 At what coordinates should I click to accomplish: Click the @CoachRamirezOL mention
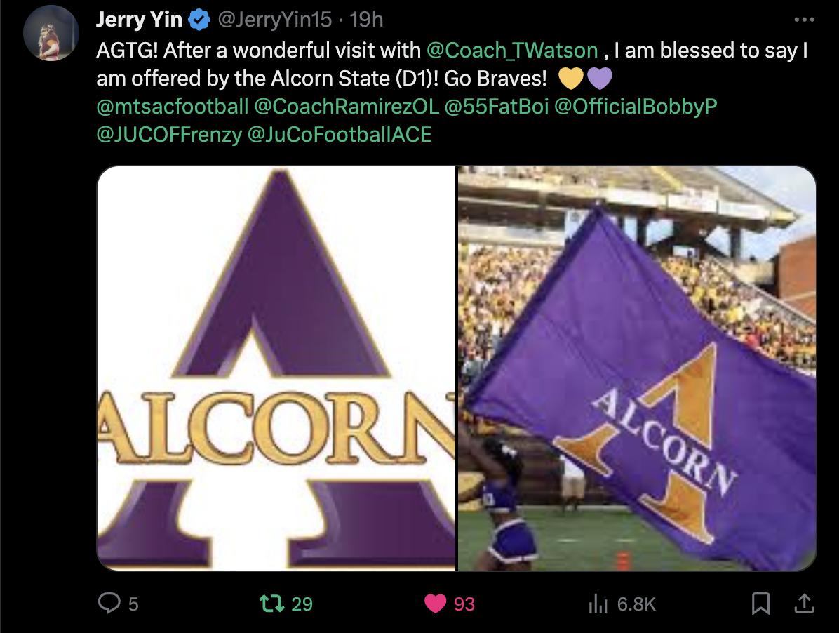[347, 106]
